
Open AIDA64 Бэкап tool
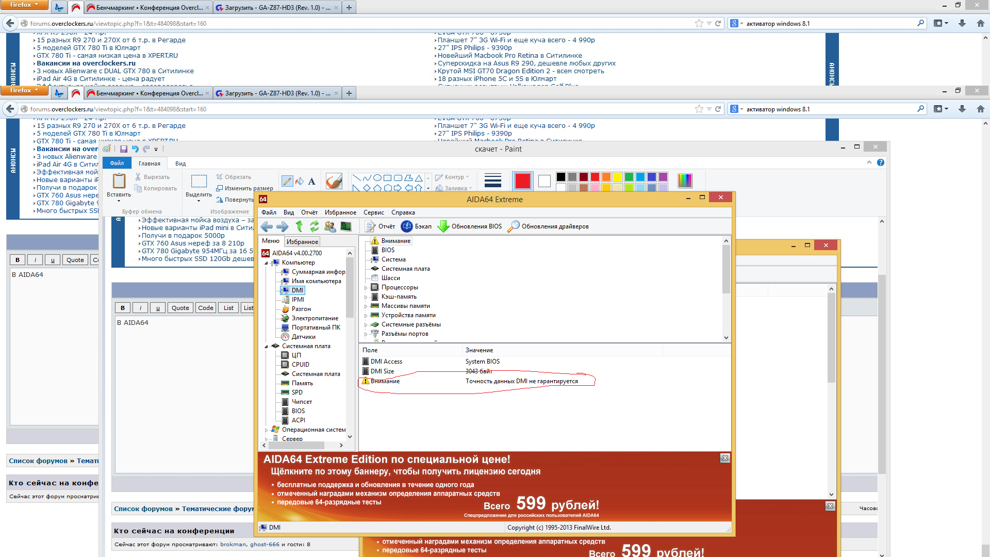pos(416,226)
